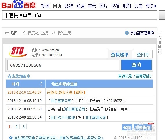
Task: Click the blue 查询 button
Action: coord(136,65)
